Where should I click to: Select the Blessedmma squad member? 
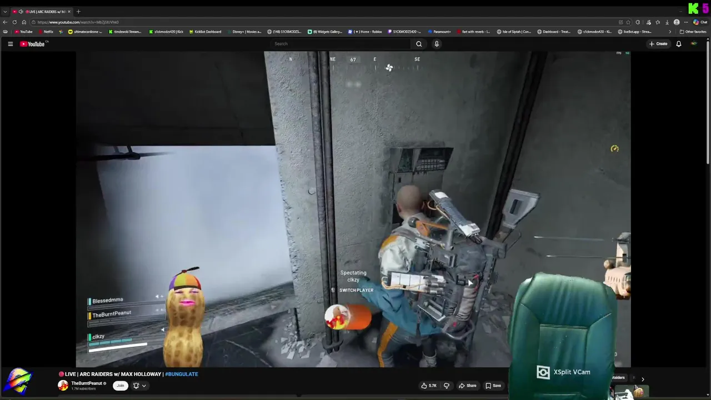point(107,301)
